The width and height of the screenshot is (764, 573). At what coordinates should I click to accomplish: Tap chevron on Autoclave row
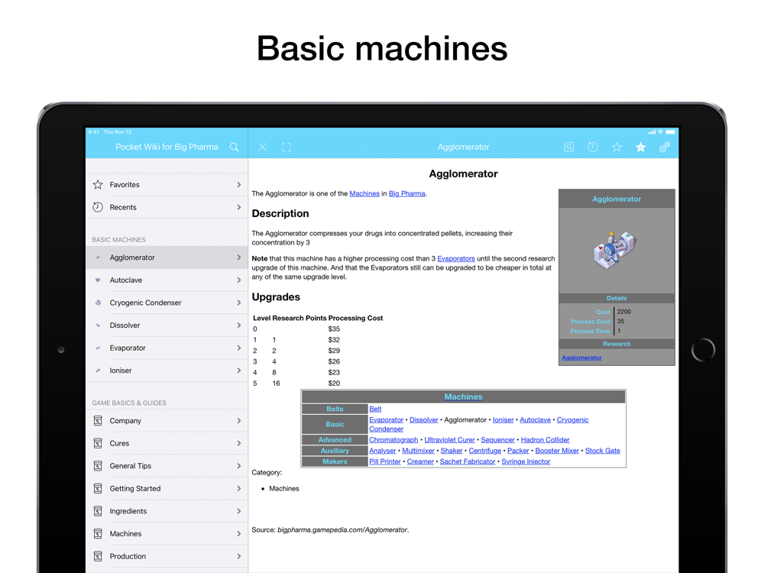point(238,280)
